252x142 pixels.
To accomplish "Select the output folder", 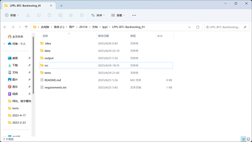I will pos(106,58).
